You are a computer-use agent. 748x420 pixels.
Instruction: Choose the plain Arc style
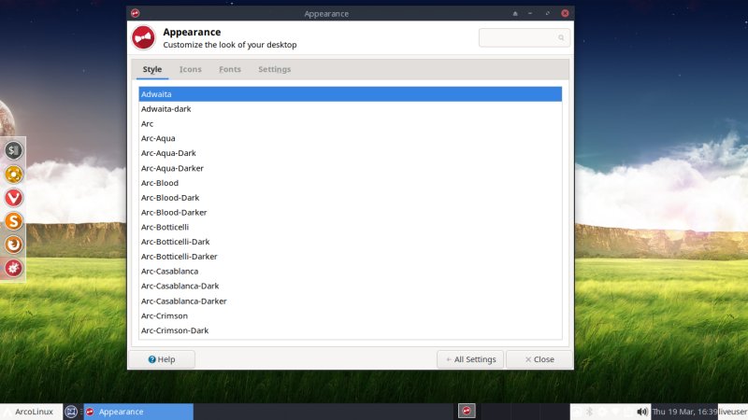(x=350, y=124)
